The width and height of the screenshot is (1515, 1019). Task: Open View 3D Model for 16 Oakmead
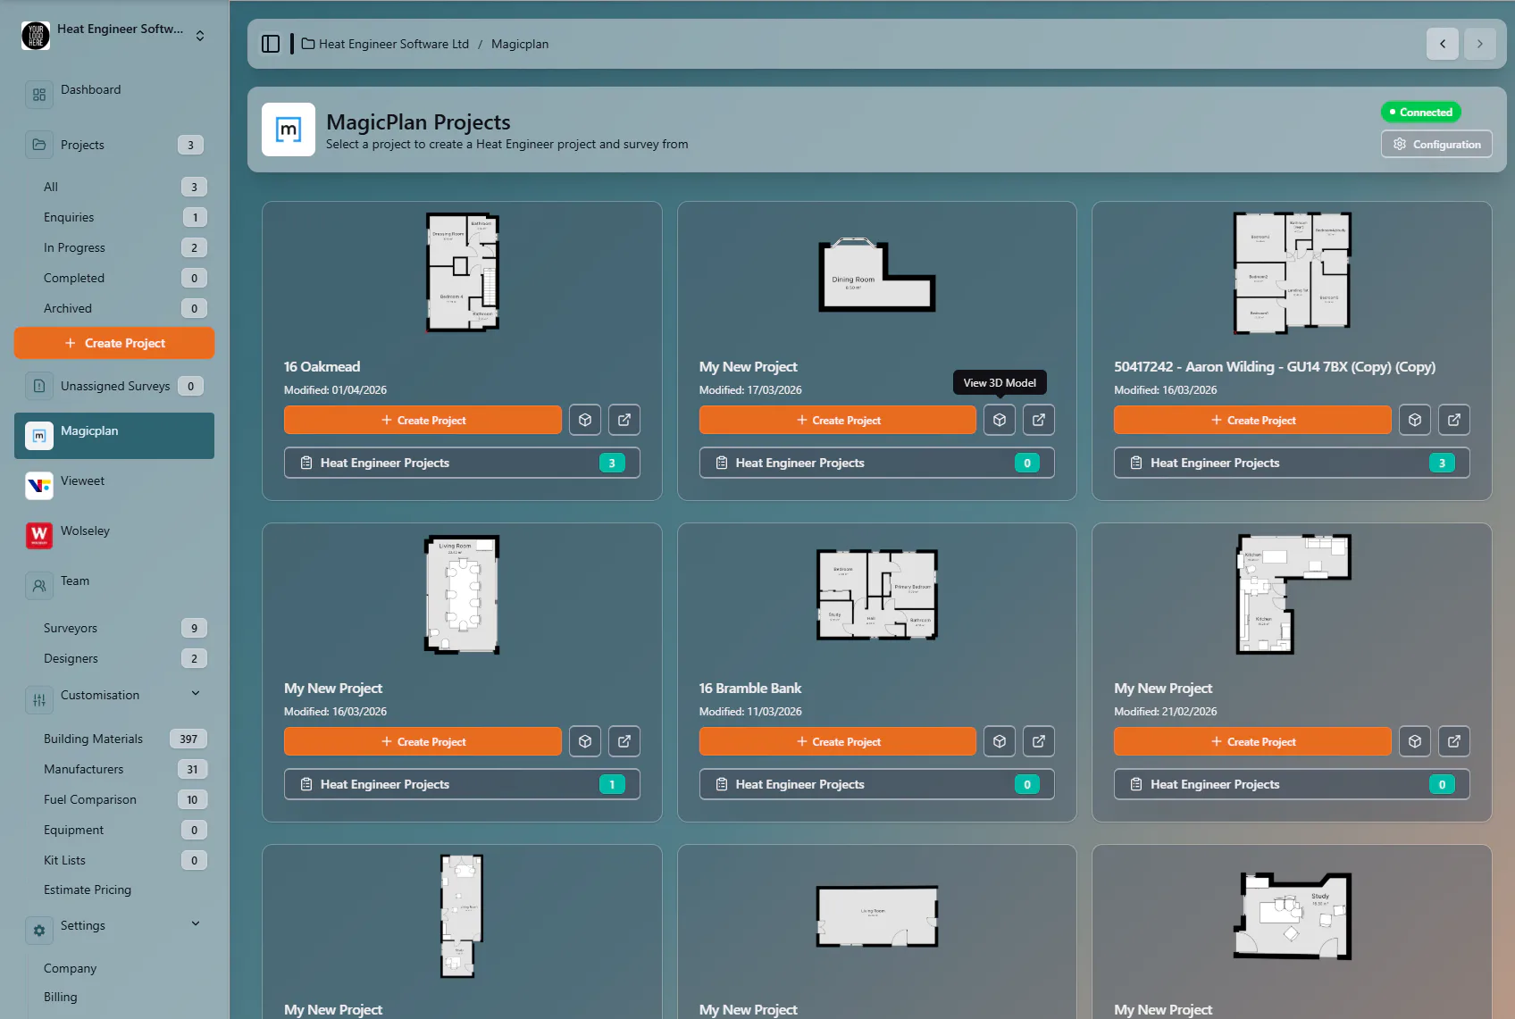(x=585, y=420)
